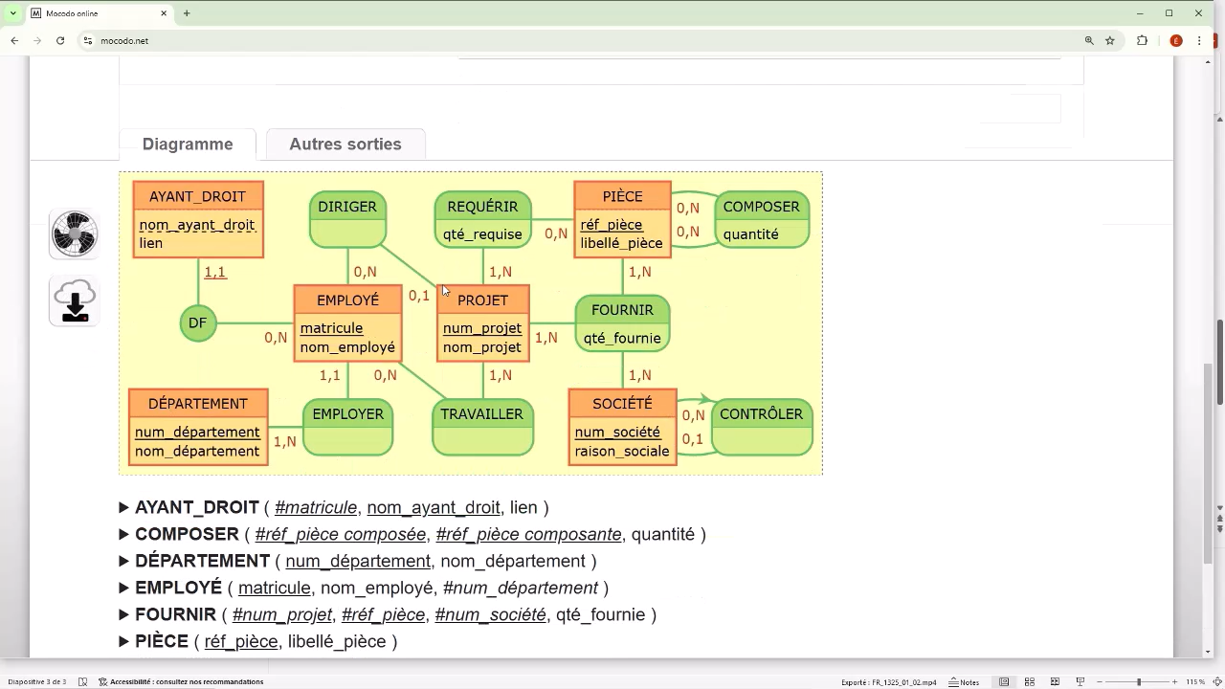This screenshot has height=689, width=1225.
Task: Click the accessibility recommendations status text
Action: (x=186, y=682)
